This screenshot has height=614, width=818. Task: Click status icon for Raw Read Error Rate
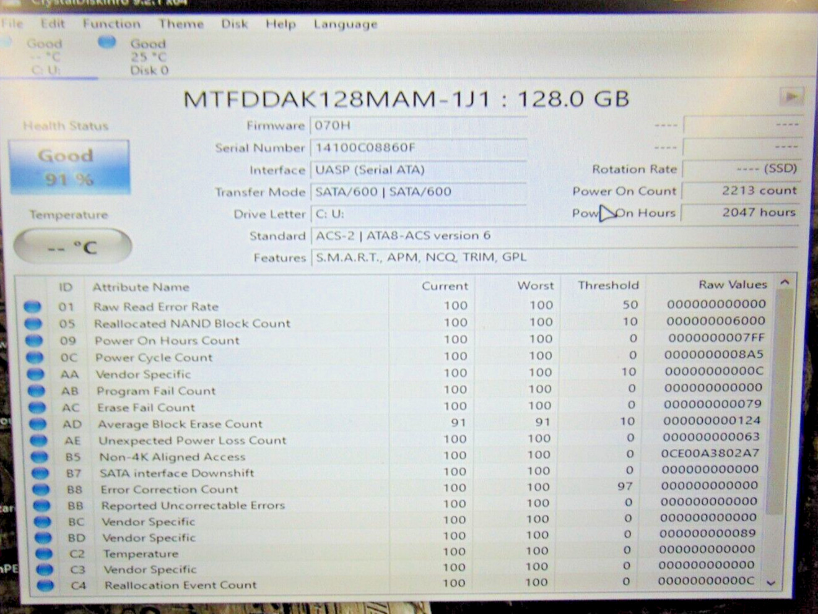coord(32,306)
